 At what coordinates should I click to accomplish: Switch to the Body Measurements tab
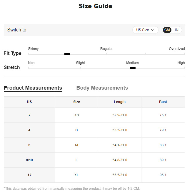click(x=102, y=88)
